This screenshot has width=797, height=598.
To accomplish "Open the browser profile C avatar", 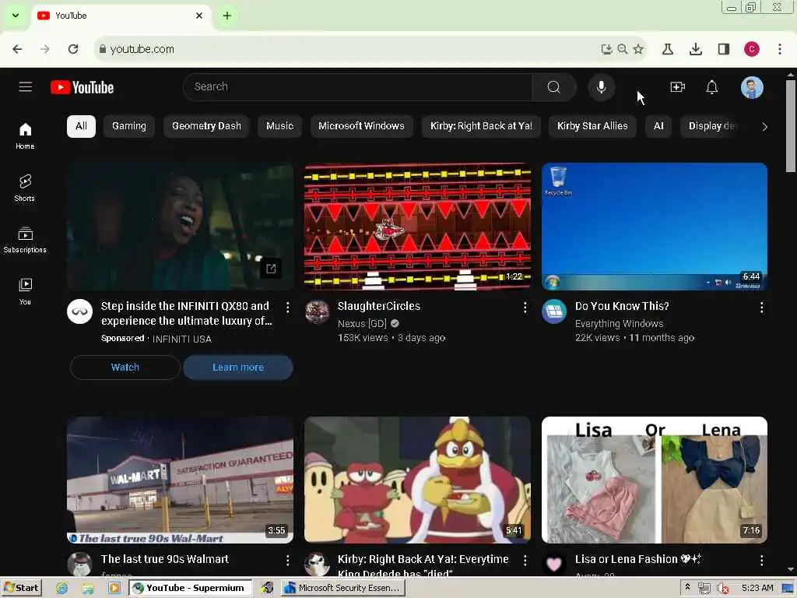I will point(752,49).
